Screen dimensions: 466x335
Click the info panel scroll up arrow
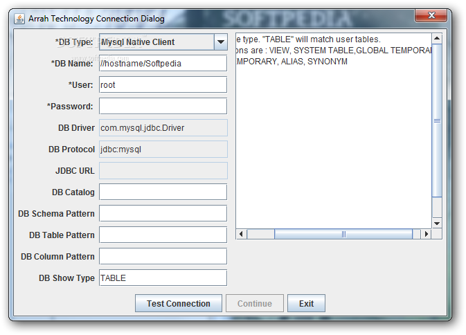click(437, 38)
